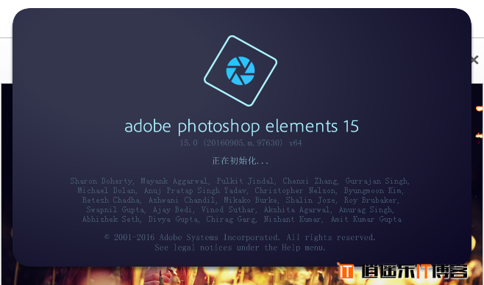The height and width of the screenshot is (285, 484).
Task: Click the credit name "Roy Brubaker"
Action: pyautogui.click(x=371, y=201)
